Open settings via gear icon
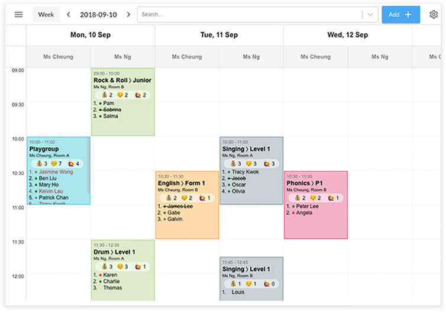 pyautogui.click(x=433, y=15)
